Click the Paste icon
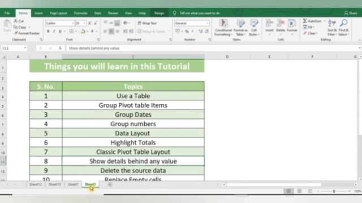This screenshot has height=203, width=362. pyautogui.click(x=7, y=26)
